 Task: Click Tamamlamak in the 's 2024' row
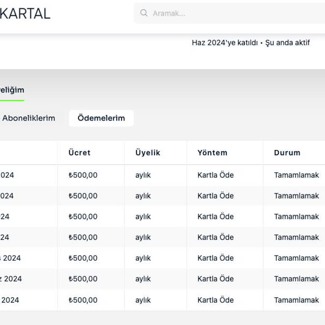click(297, 258)
